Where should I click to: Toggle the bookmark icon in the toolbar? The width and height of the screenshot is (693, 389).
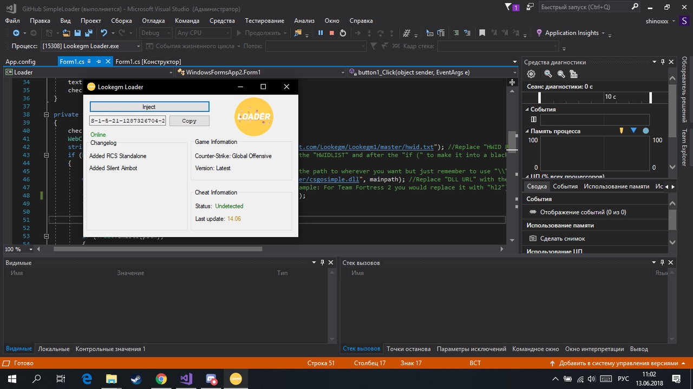482,33
